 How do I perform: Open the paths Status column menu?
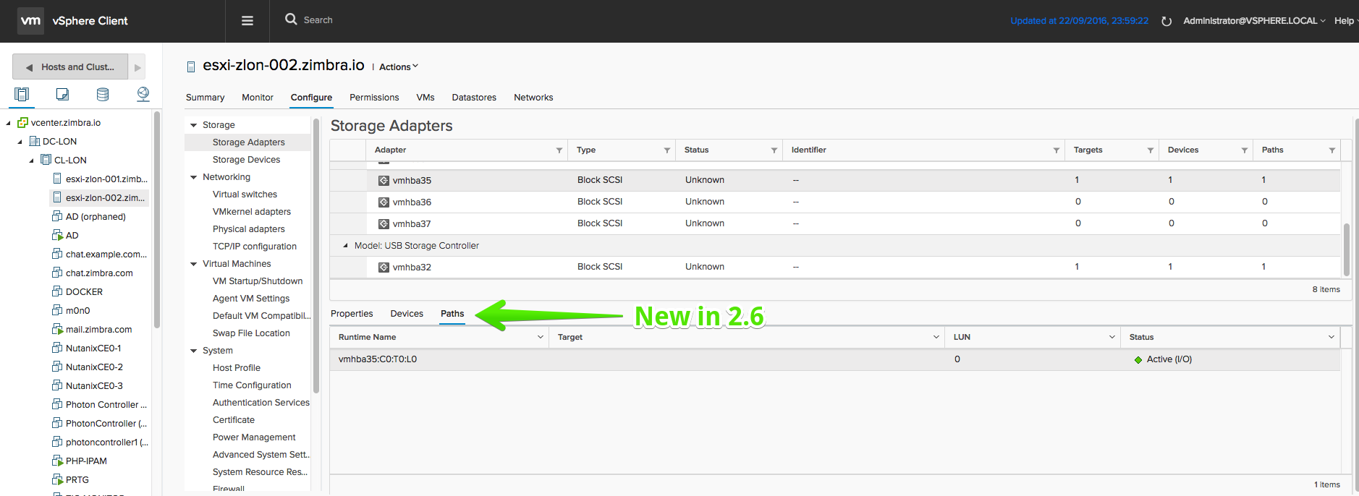coord(1332,337)
